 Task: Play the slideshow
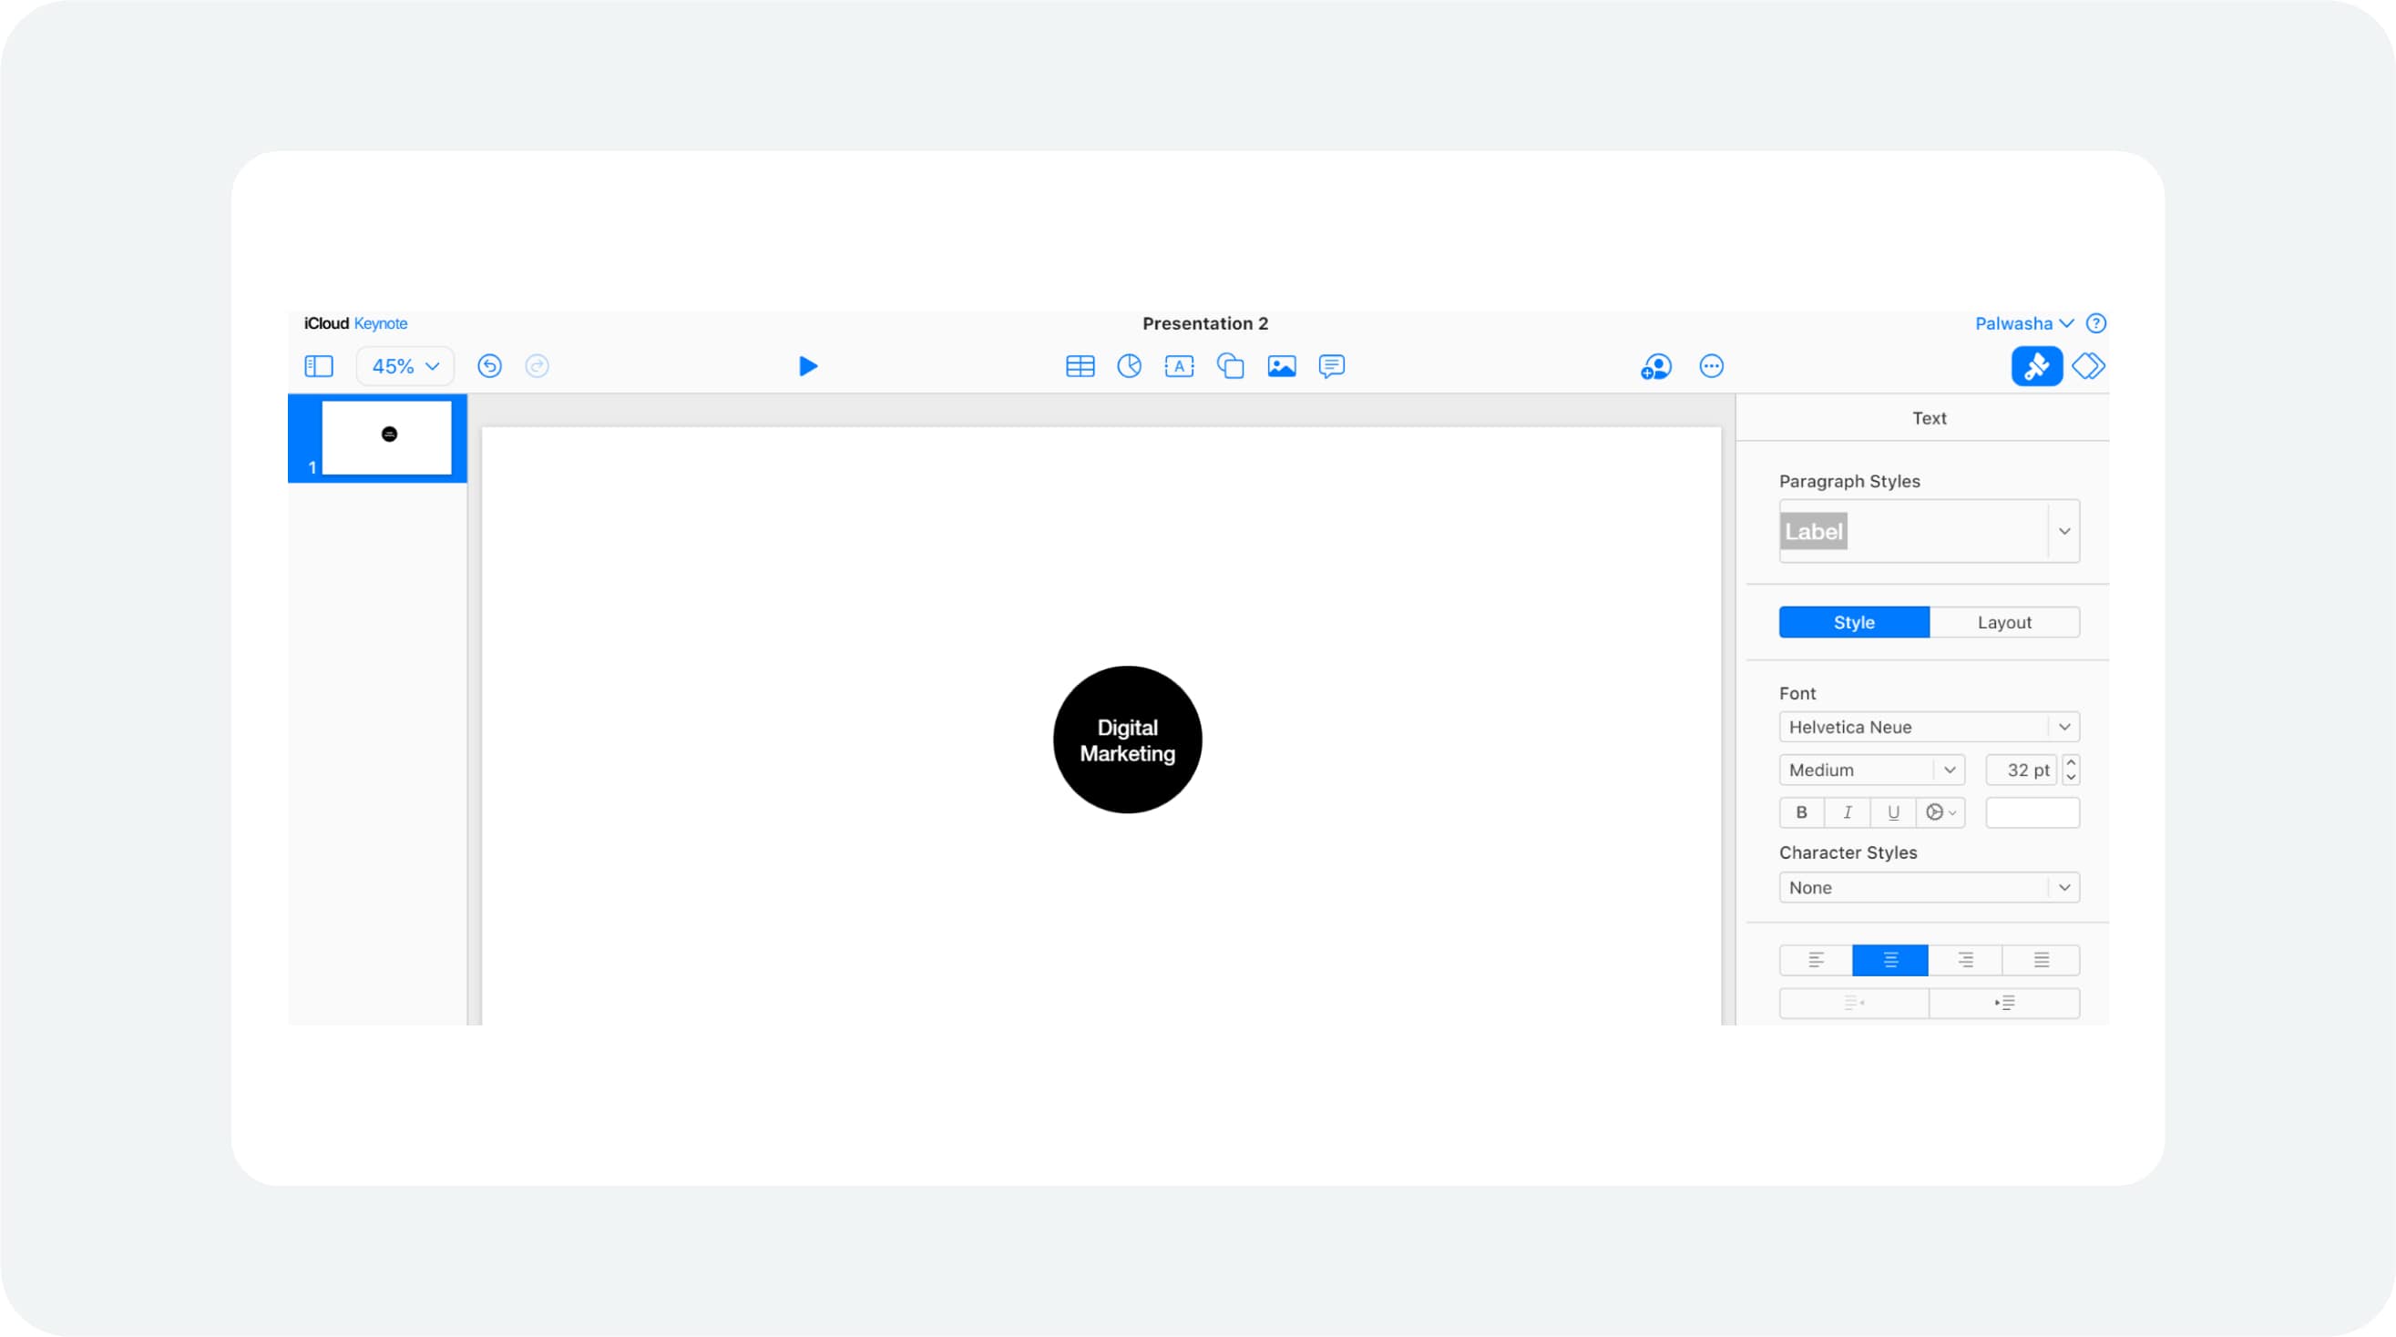click(x=807, y=366)
